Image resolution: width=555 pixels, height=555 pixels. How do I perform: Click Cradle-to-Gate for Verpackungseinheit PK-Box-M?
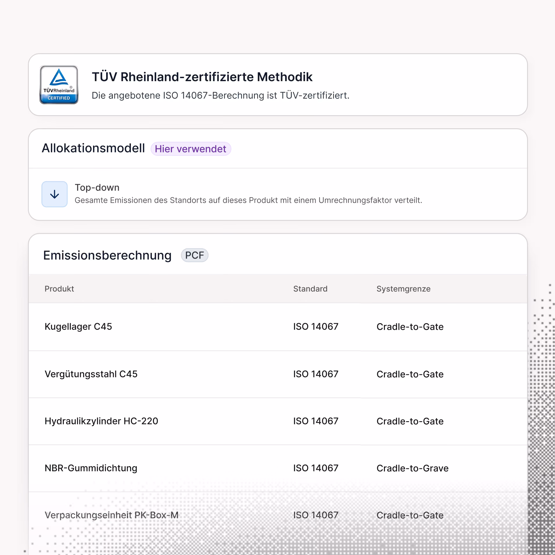coord(410,515)
